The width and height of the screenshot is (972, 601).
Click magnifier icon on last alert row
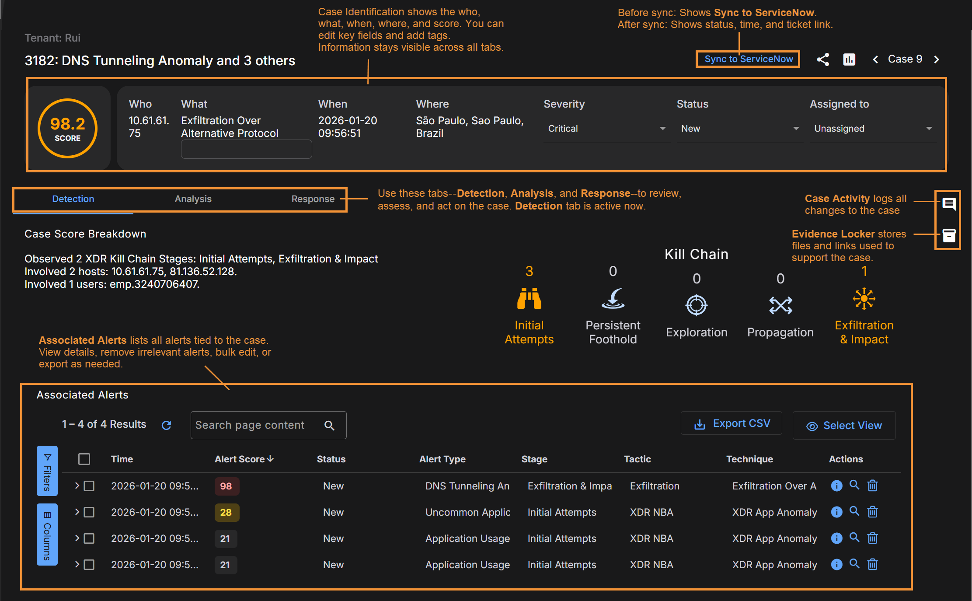pyautogui.click(x=854, y=564)
